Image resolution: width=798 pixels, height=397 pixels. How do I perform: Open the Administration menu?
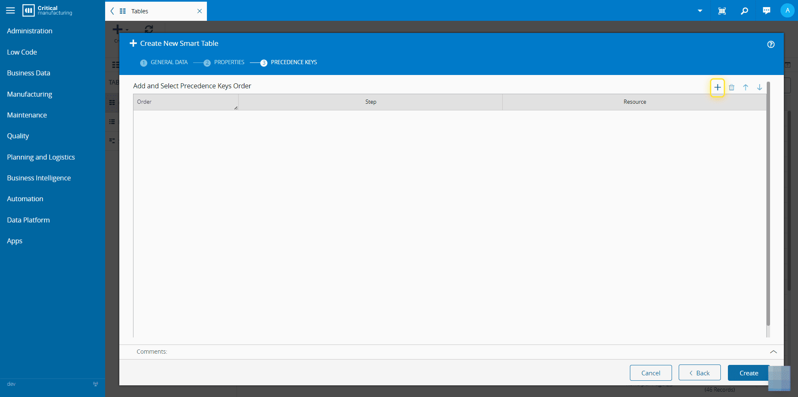coord(30,31)
